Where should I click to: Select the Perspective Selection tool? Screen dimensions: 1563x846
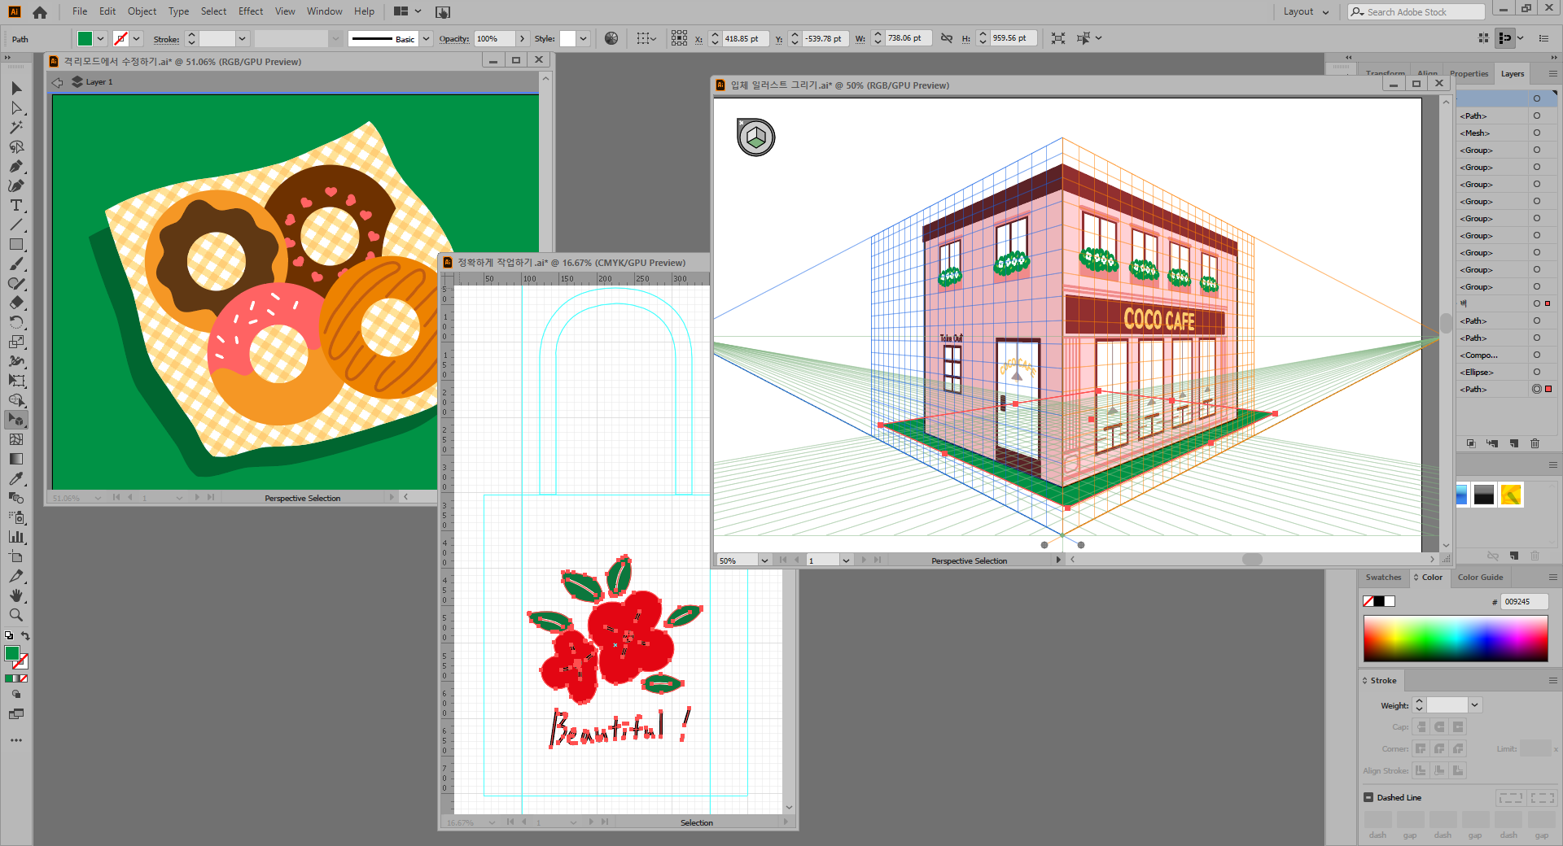(16, 420)
